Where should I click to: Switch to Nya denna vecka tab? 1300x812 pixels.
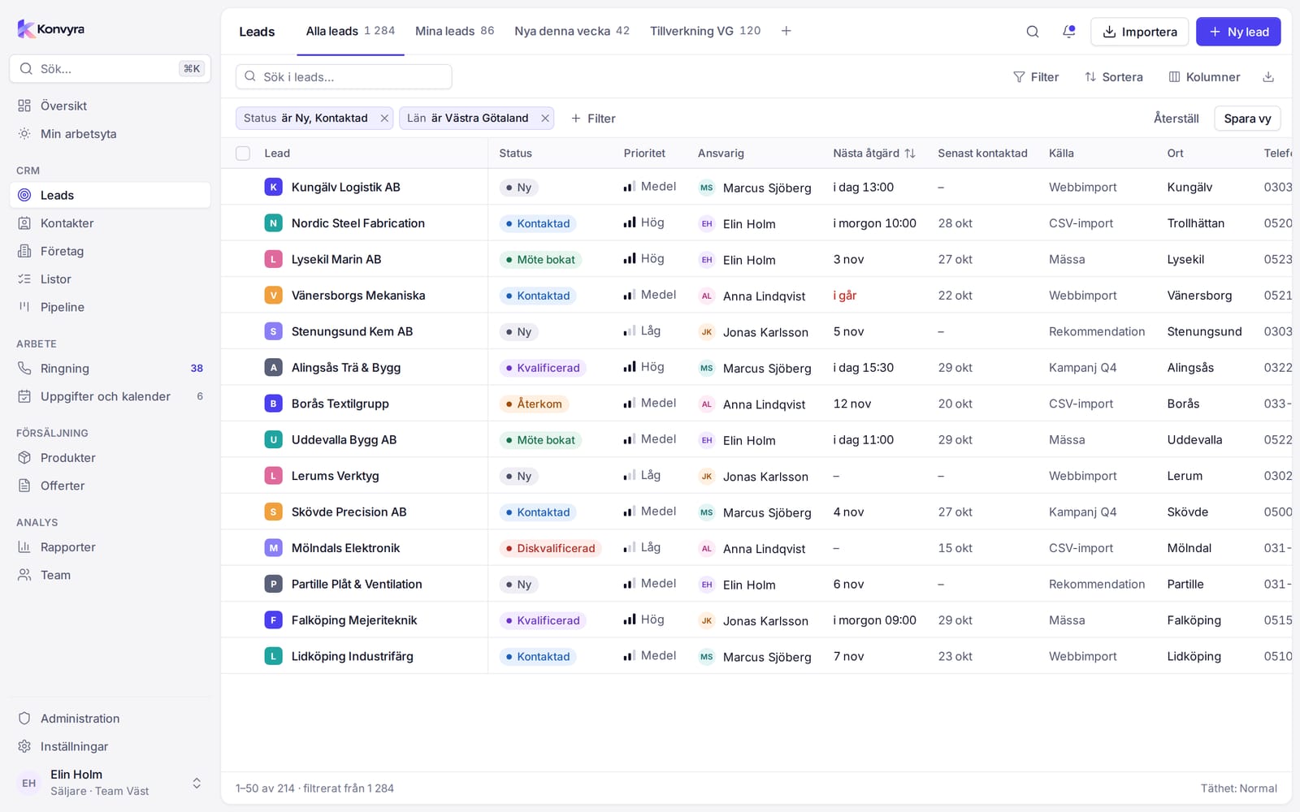572,31
